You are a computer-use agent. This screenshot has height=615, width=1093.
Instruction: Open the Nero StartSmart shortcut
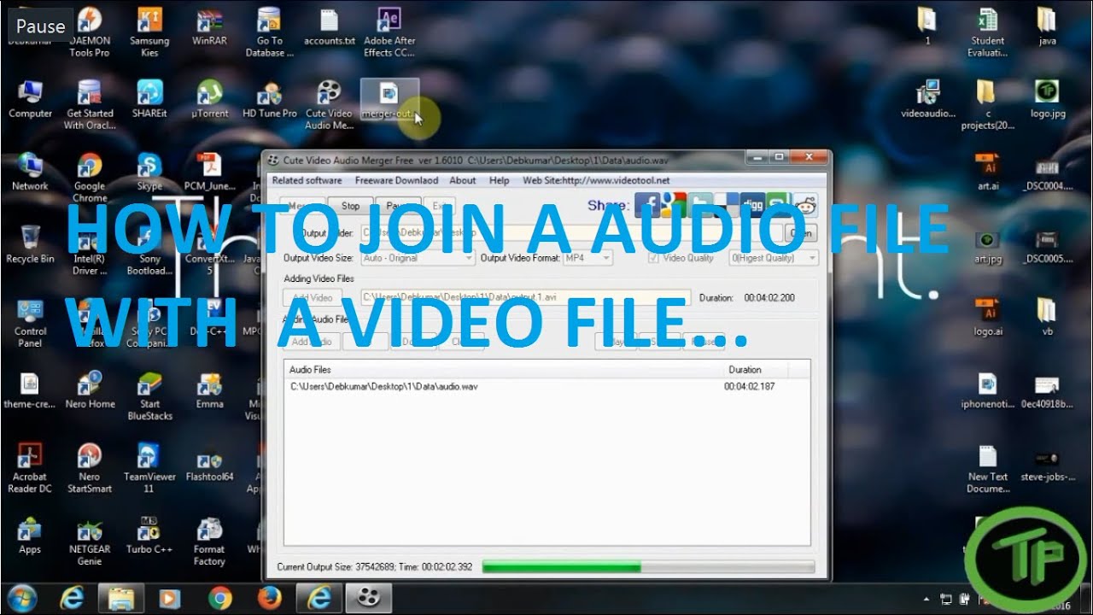[x=90, y=468]
